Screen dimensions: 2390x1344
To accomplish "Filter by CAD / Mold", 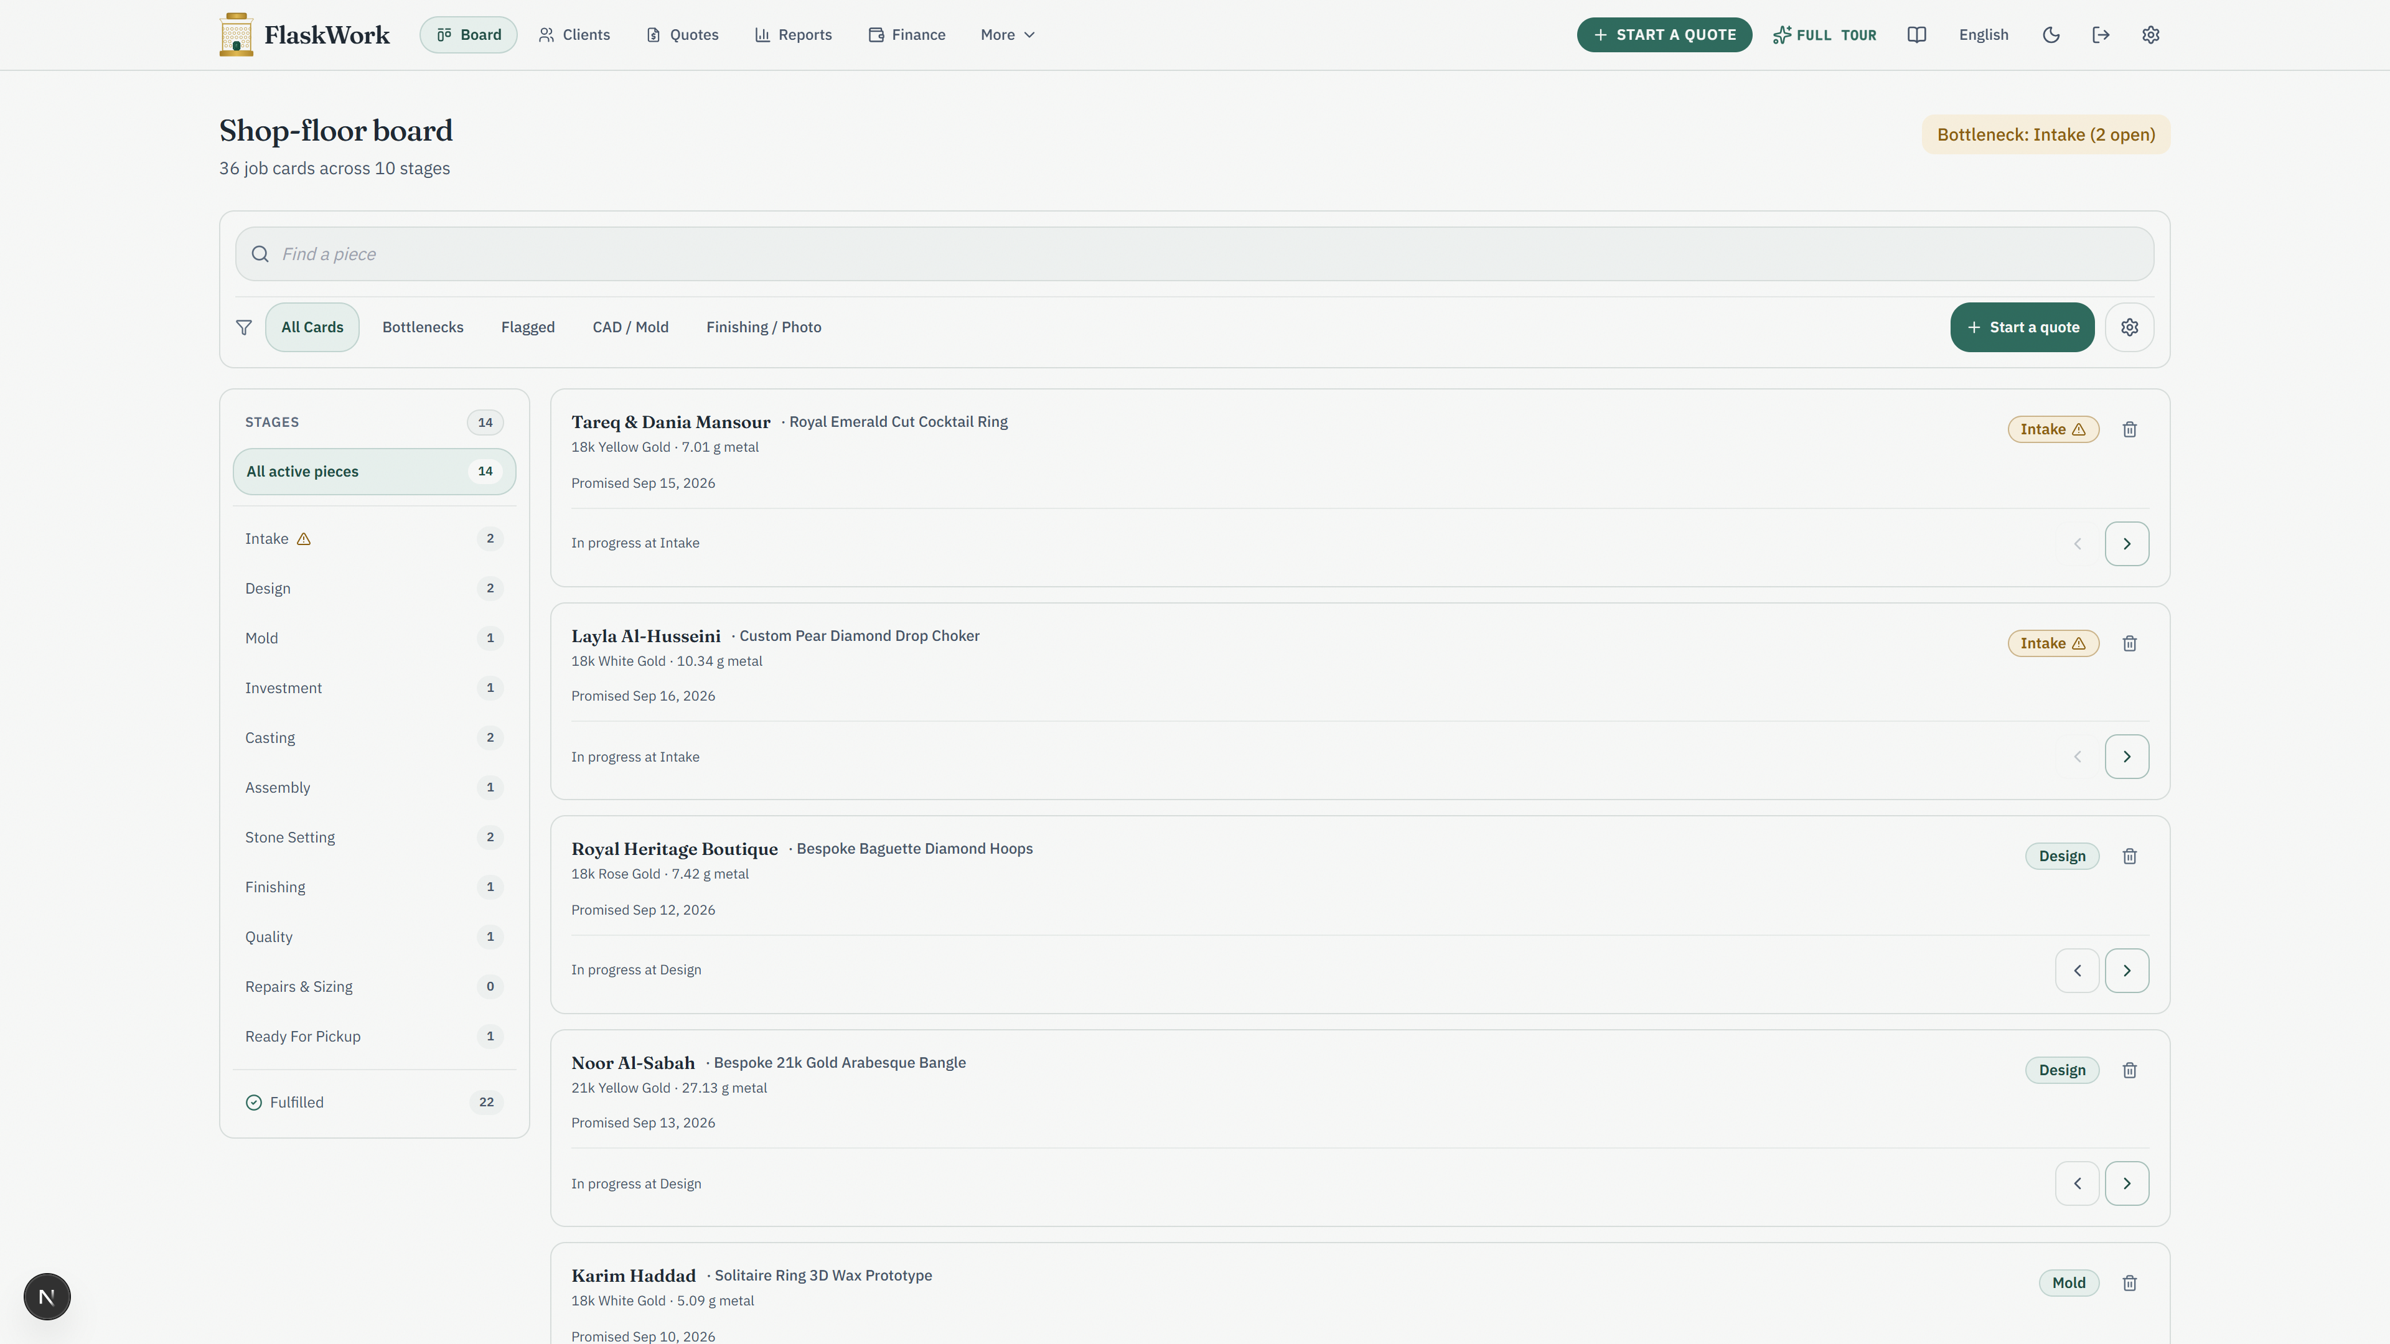I will point(631,327).
